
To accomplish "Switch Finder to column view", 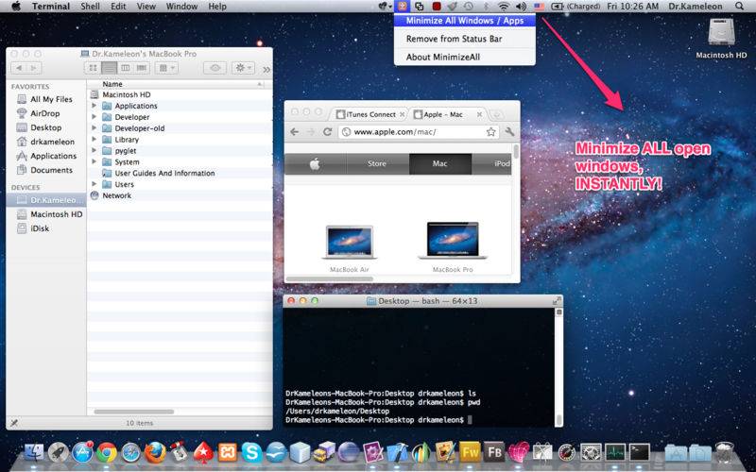I will [x=126, y=68].
